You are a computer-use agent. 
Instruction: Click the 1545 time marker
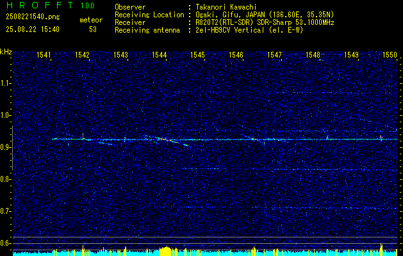coord(197,55)
